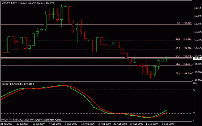This screenshot has height=126, width=202.
Task: Click the 26 Jul 2009 date label
Action: pyautogui.click(x=22, y=124)
